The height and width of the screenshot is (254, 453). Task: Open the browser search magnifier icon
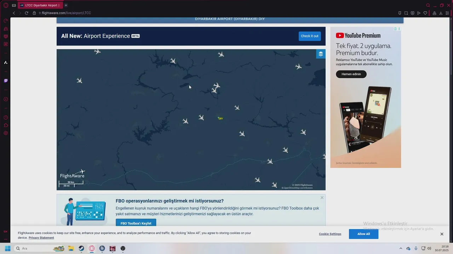(x=428, y=5)
